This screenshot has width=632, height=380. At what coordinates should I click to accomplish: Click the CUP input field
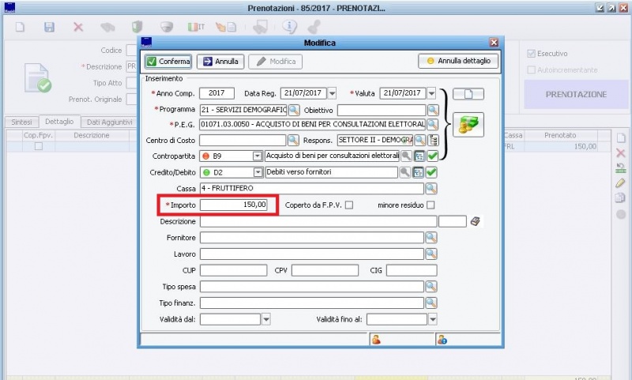pos(233,270)
